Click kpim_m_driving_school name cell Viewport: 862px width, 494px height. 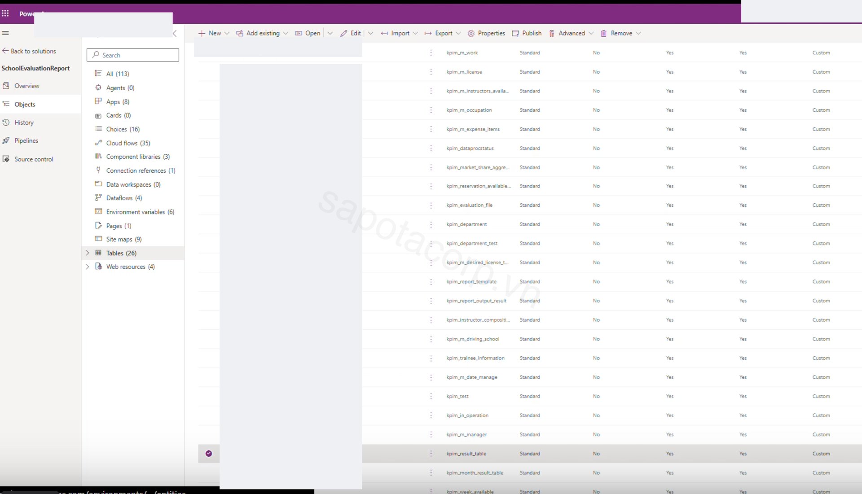coord(473,339)
